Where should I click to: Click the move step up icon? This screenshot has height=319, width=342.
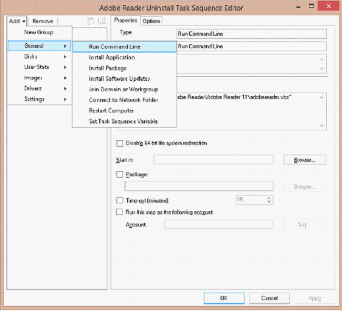[90, 21]
